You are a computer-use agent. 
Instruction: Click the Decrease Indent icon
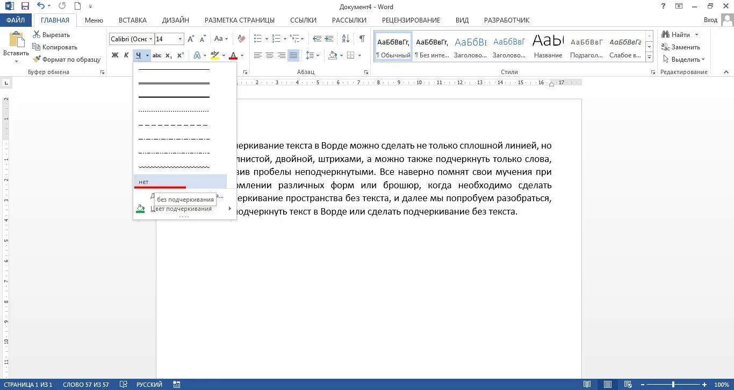[x=317, y=39]
